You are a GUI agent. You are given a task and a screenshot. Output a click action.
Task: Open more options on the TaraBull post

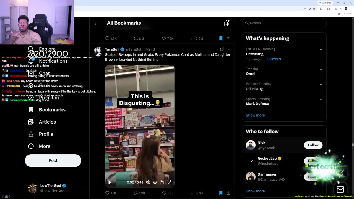click(228, 49)
